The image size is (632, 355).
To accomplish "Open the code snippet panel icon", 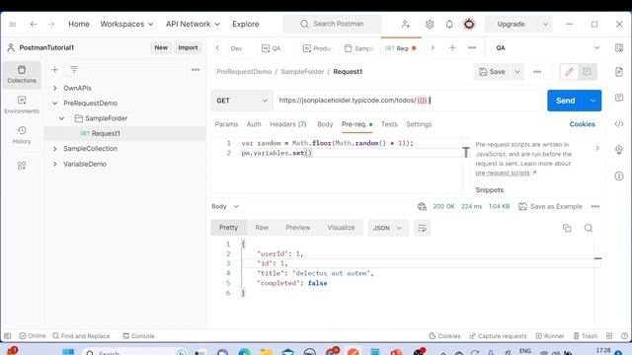I will pyautogui.click(x=619, y=124).
